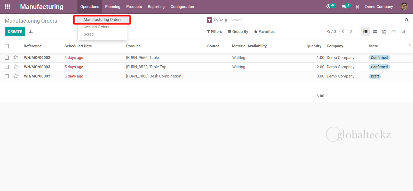
Task: Tick checkbox for WH/MO/00002
Action: click(7, 58)
